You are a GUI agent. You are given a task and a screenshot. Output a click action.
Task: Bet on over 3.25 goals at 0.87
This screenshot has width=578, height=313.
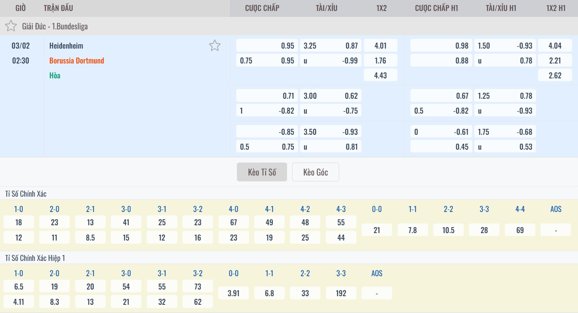pos(331,45)
